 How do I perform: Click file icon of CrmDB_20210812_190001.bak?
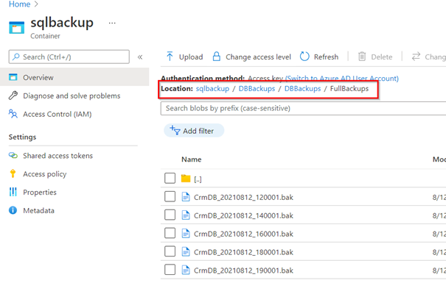[x=186, y=270]
